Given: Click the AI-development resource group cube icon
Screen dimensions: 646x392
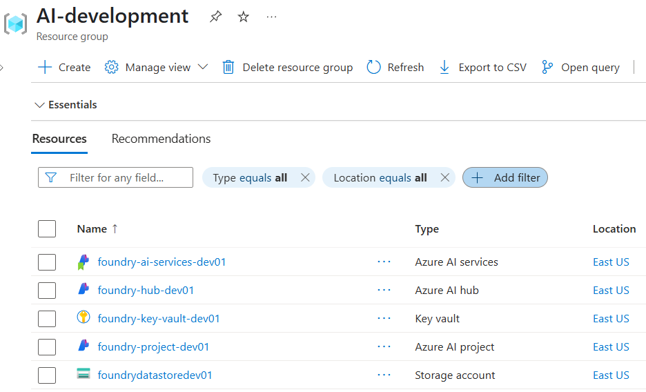Looking at the screenshot, I should (x=16, y=23).
